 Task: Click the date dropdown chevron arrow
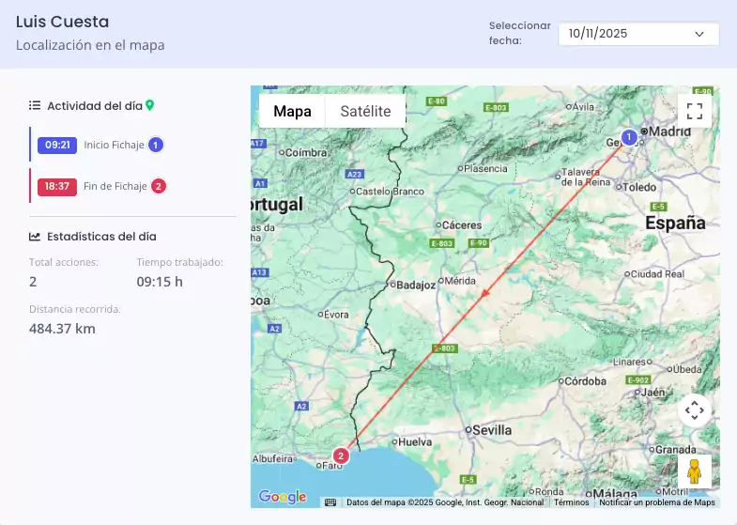[699, 34]
